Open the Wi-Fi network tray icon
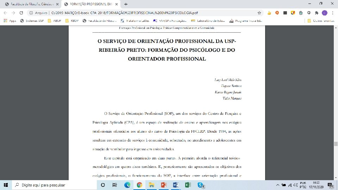 coord(290,185)
